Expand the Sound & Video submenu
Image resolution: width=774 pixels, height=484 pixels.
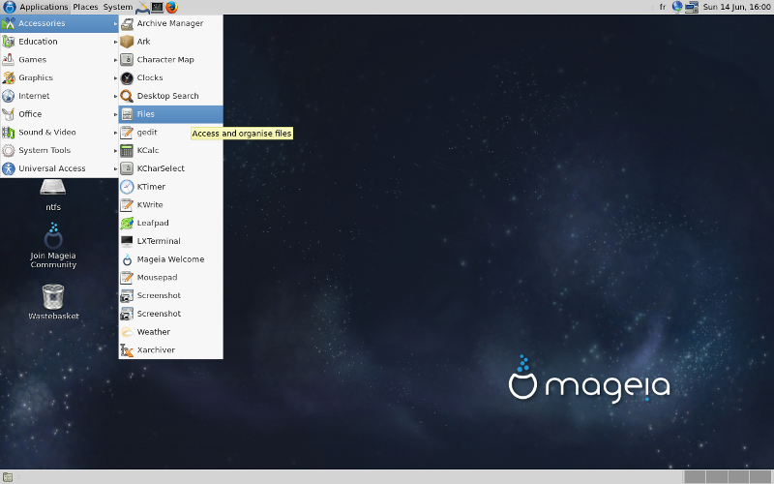59,133
